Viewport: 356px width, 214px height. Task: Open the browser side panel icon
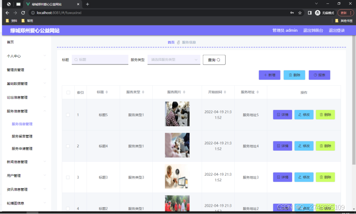(x=309, y=13)
